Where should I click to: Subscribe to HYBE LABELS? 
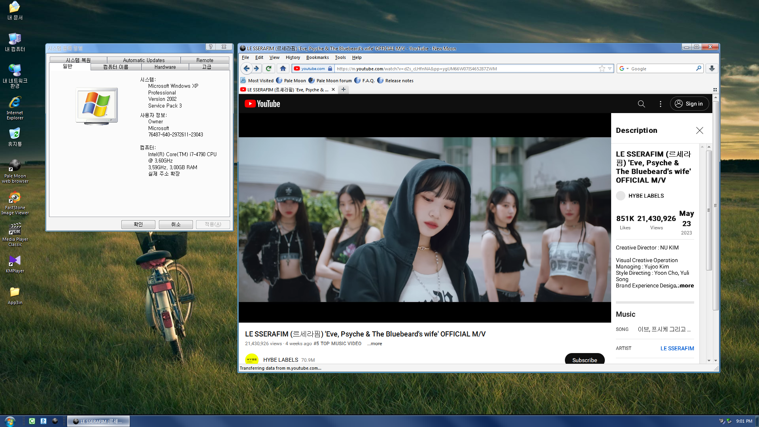[x=585, y=359]
